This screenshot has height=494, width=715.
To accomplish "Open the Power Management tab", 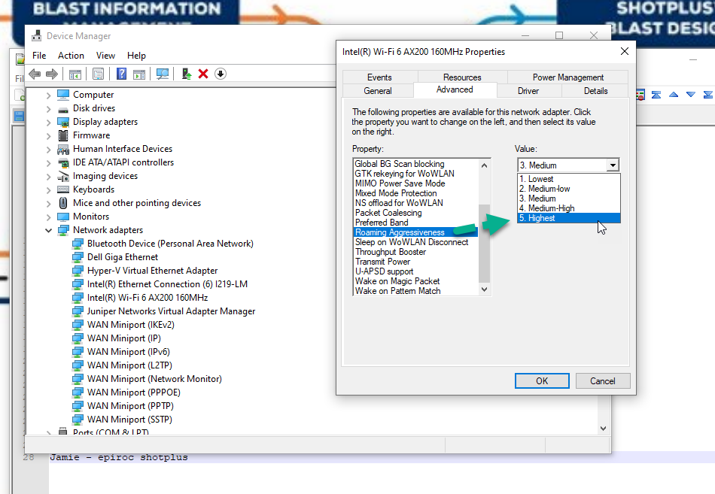I will pos(569,77).
